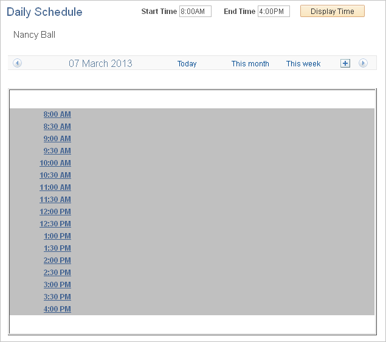Select the 12:00 PM time slot
This screenshot has height=342, width=386.
click(55, 212)
